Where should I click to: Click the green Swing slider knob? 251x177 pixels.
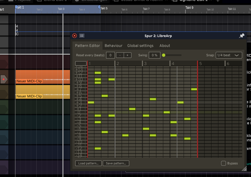coord(163,55)
